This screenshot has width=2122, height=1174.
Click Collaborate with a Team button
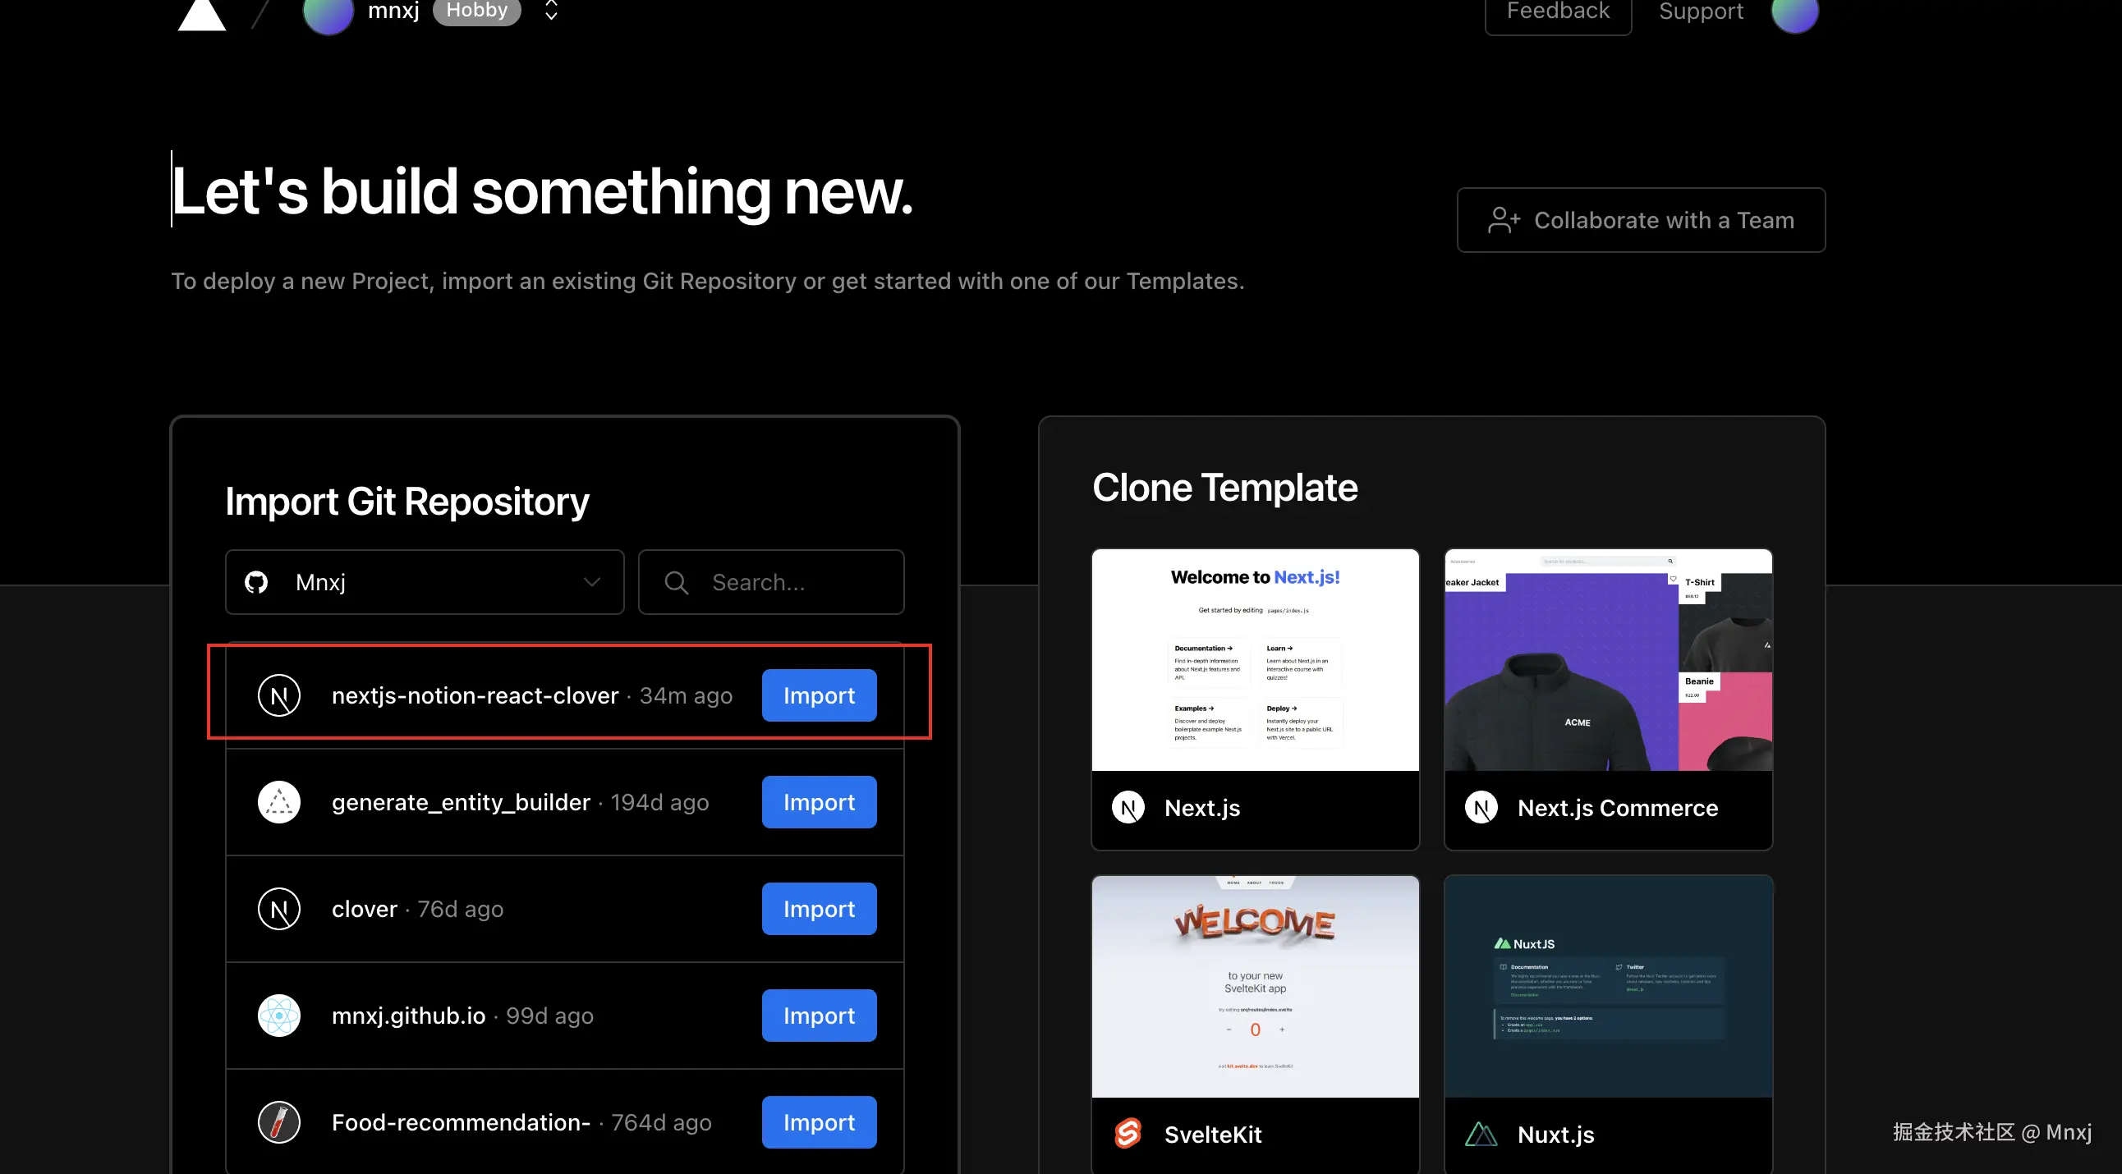tap(1640, 220)
